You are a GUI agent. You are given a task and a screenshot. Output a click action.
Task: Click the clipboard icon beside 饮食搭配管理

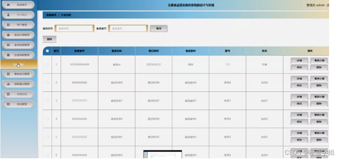pyautogui.click(x=8, y=55)
